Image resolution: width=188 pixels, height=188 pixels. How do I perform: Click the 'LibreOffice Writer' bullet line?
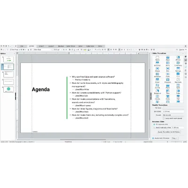tap(82, 89)
